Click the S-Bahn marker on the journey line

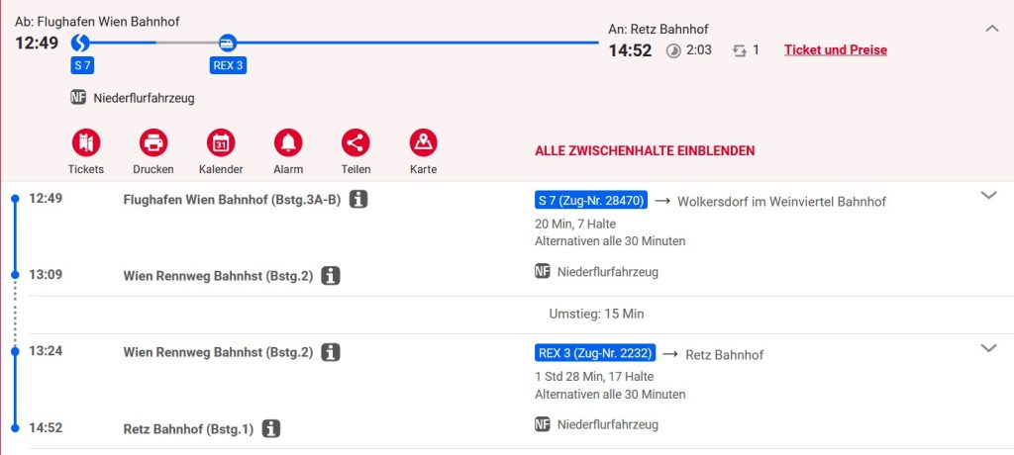coord(81,43)
